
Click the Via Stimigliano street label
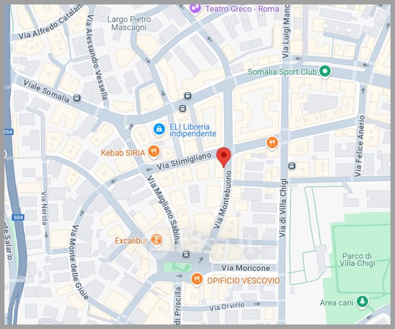[184, 161]
